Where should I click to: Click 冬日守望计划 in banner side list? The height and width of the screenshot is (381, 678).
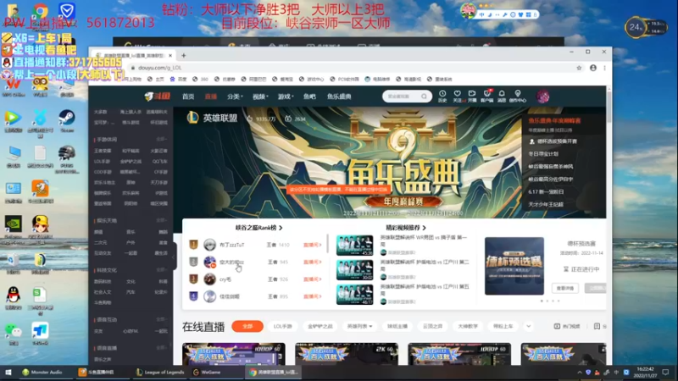tap(543, 154)
